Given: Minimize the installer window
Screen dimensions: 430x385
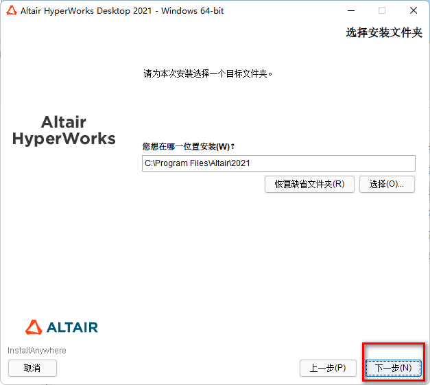Looking at the screenshot, I should click(x=350, y=10).
